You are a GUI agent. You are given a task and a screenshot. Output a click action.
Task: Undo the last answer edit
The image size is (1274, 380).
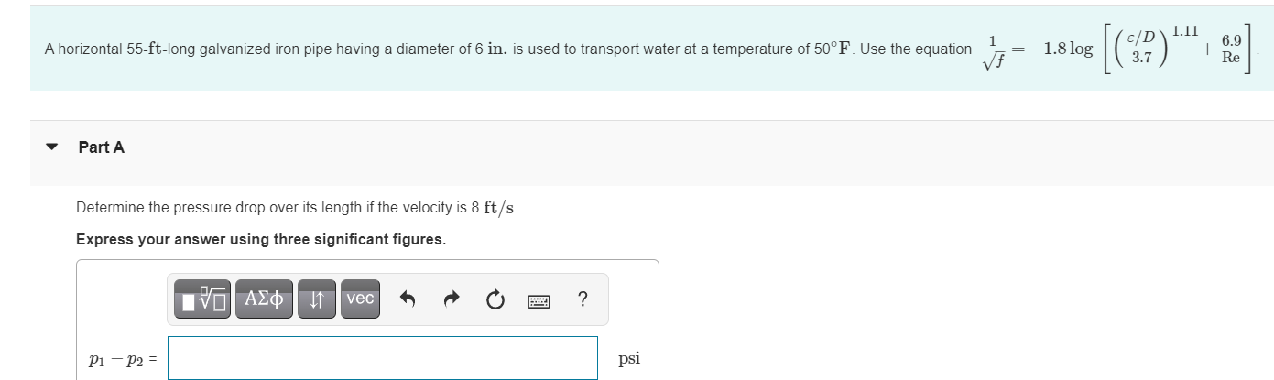pyautogui.click(x=408, y=299)
